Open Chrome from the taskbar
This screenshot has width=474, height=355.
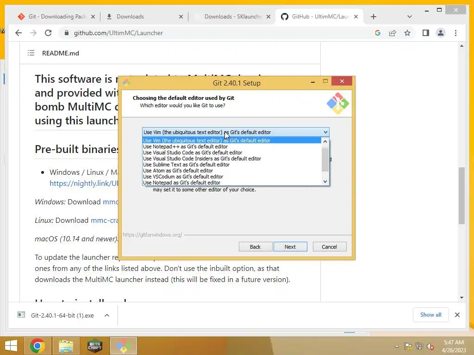37,346
